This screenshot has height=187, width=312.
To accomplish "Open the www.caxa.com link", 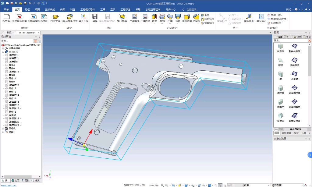I will [x=9, y=185].
